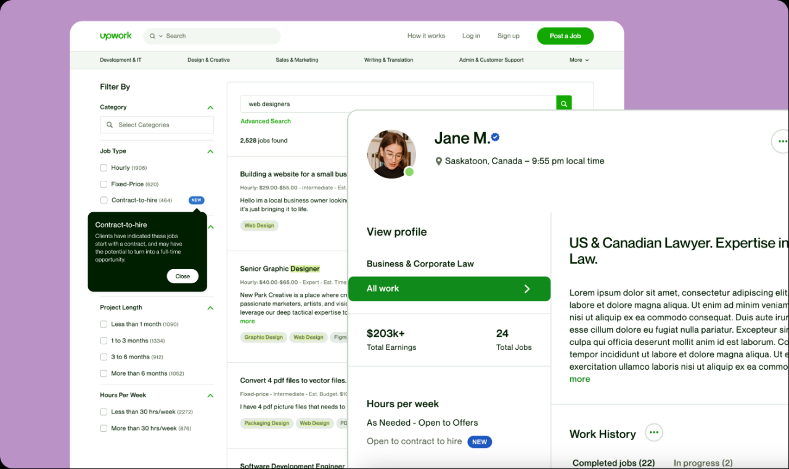
Task: Open the More navigation dropdown
Action: [x=578, y=60]
